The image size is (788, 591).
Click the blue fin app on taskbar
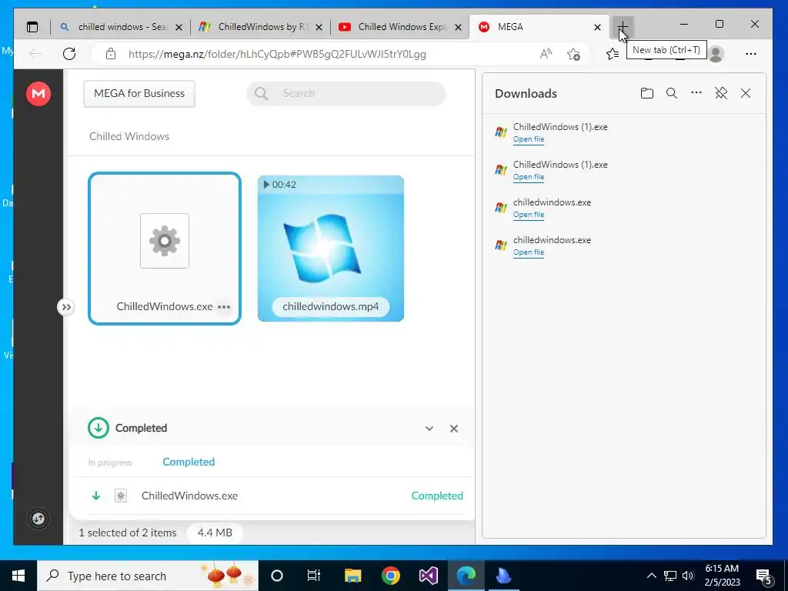pyautogui.click(x=503, y=576)
